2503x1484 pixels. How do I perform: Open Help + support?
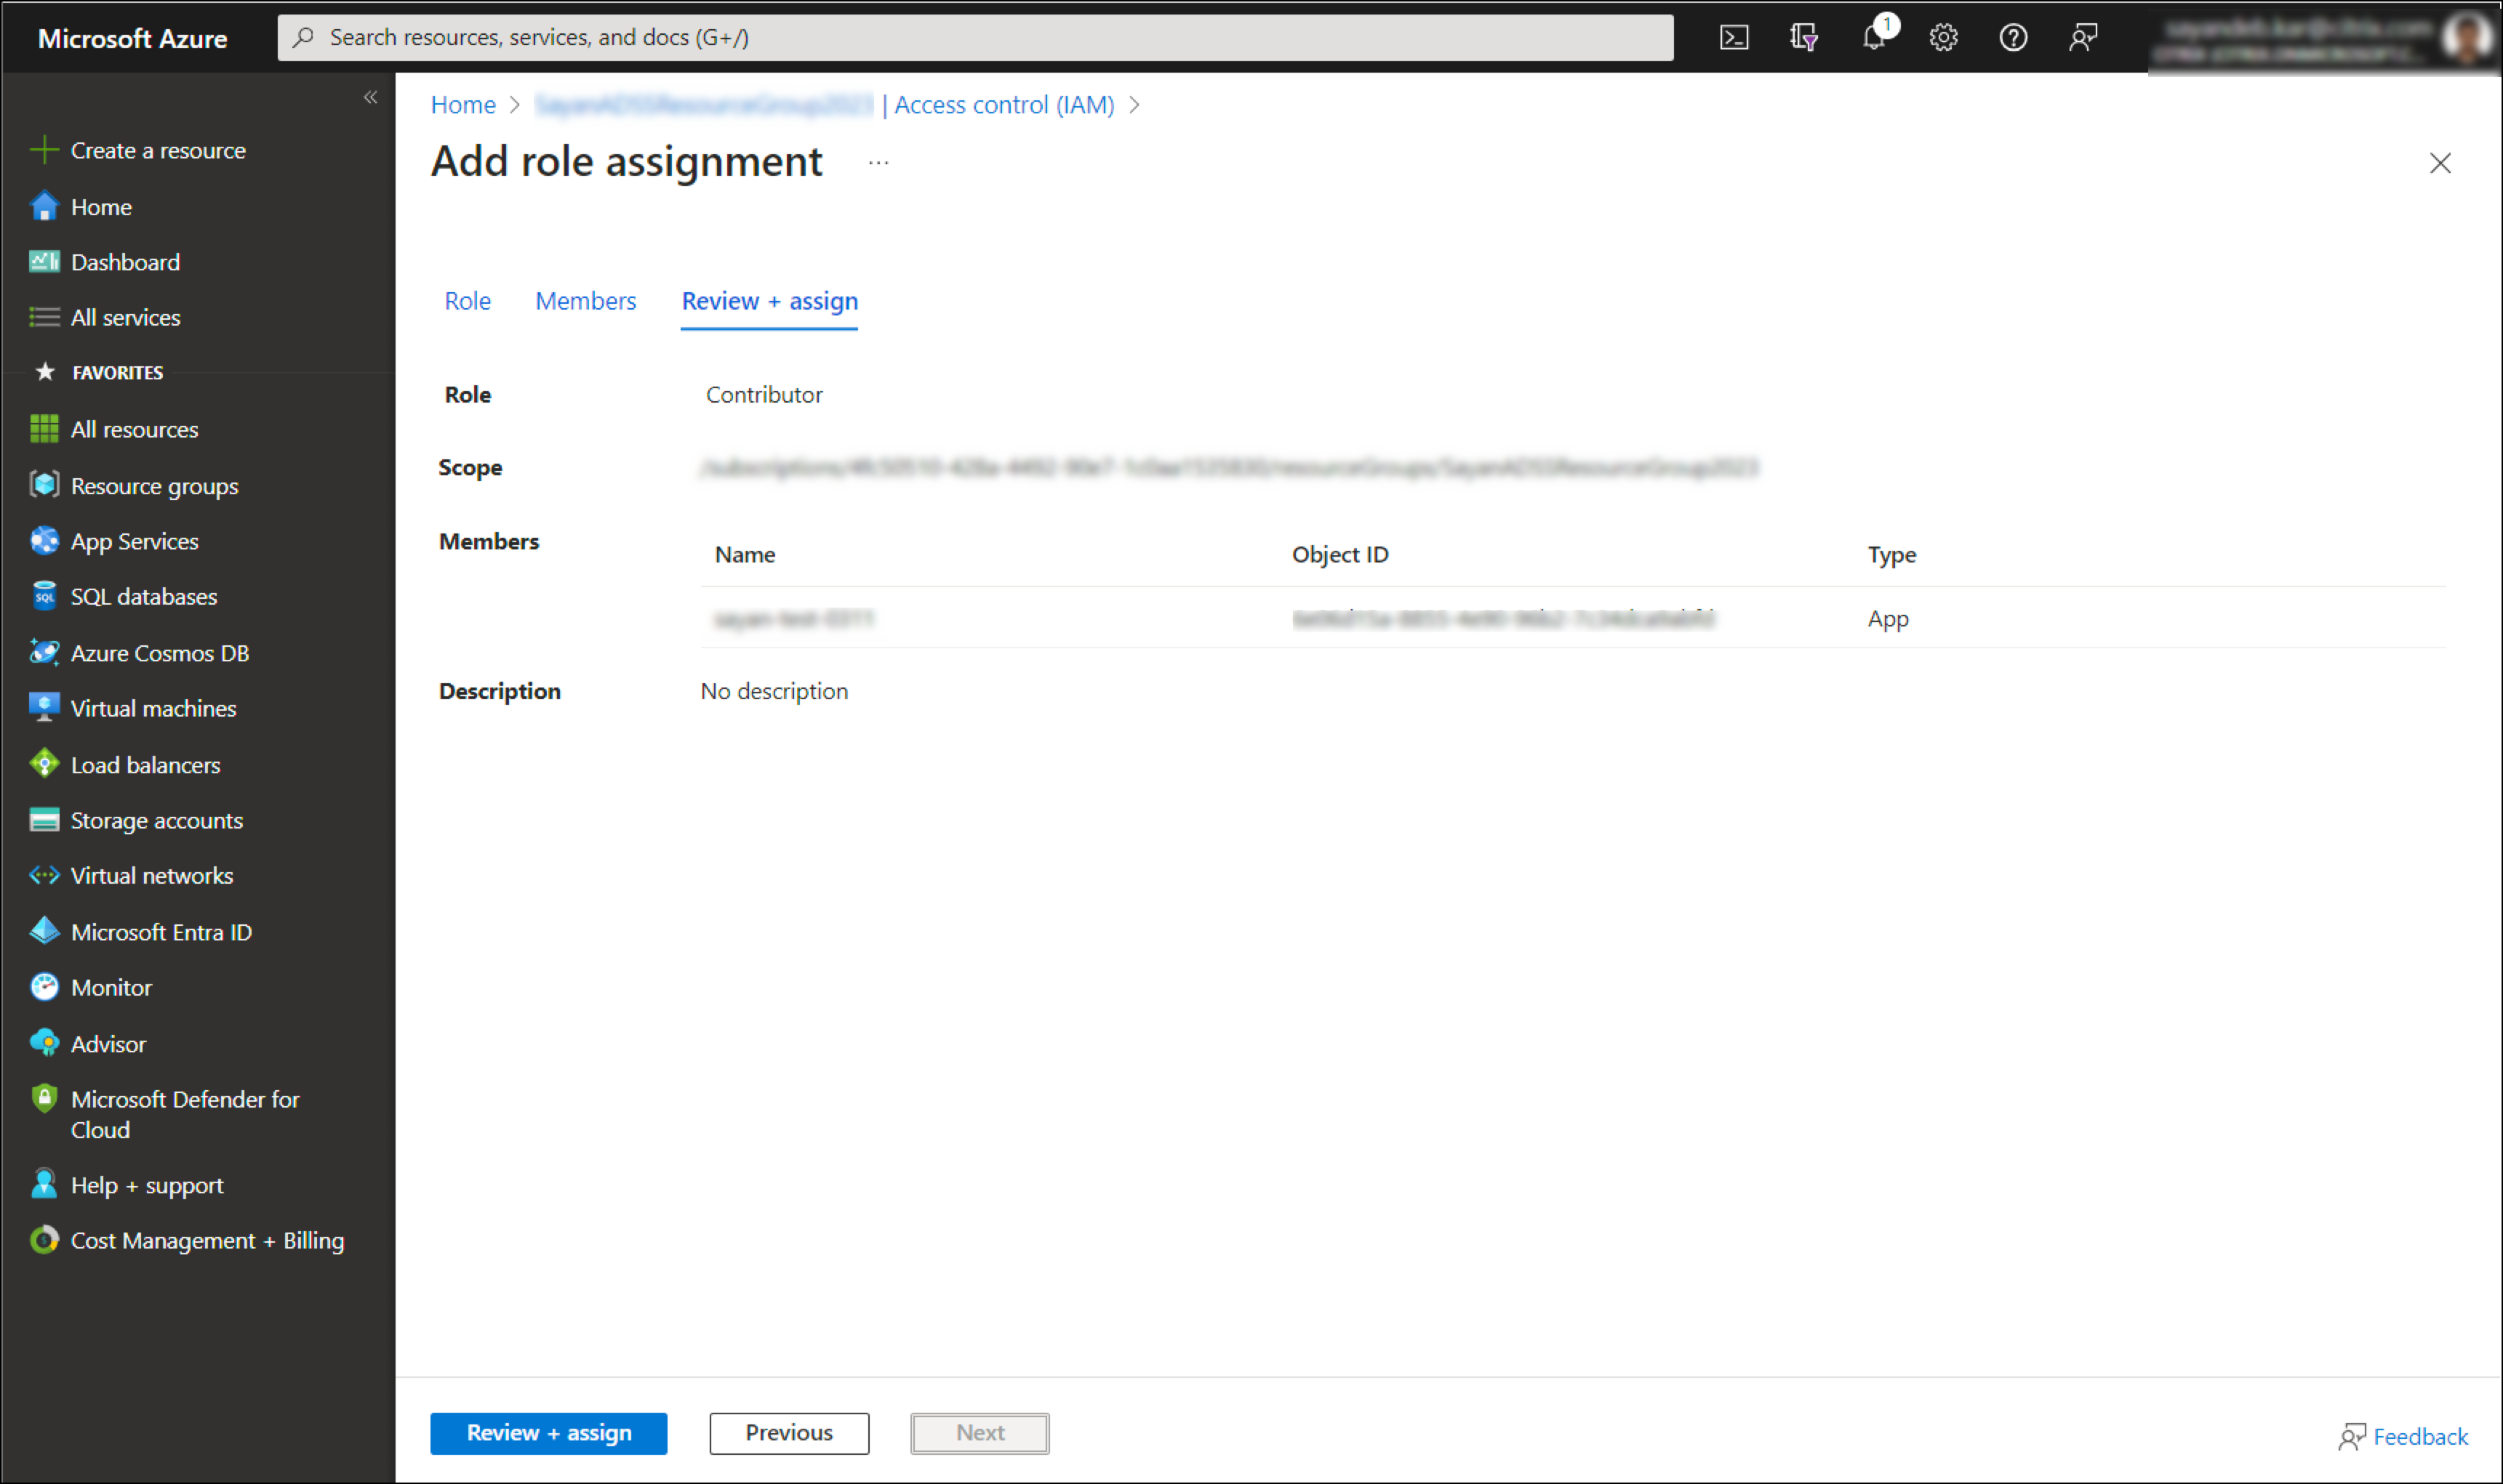click(126, 1185)
